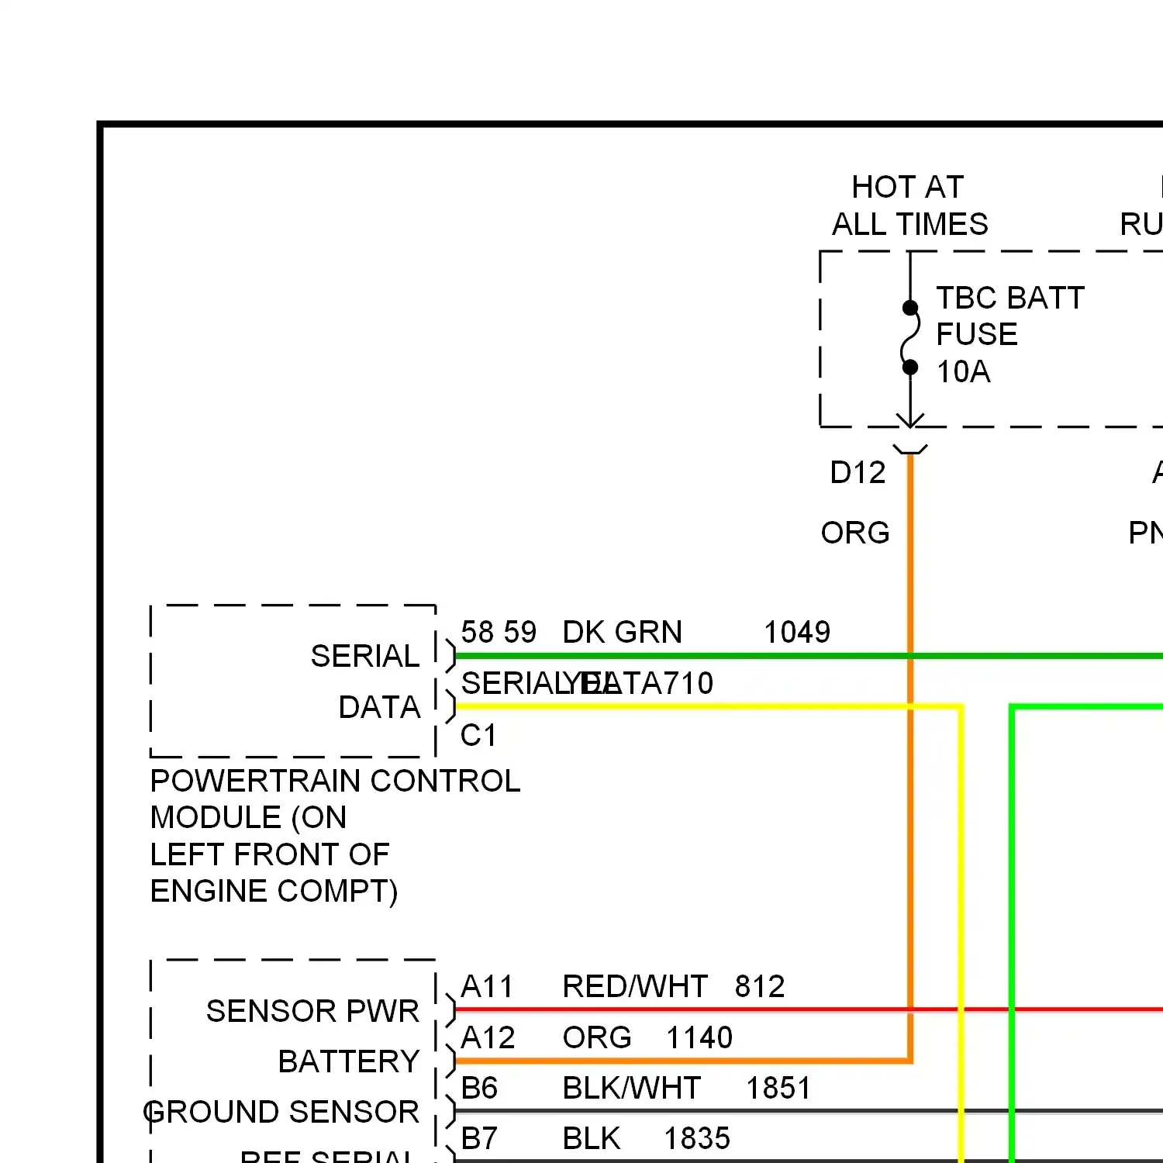Click circuit number 812
Image resolution: width=1163 pixels, height=1163 pixels.
760,986
